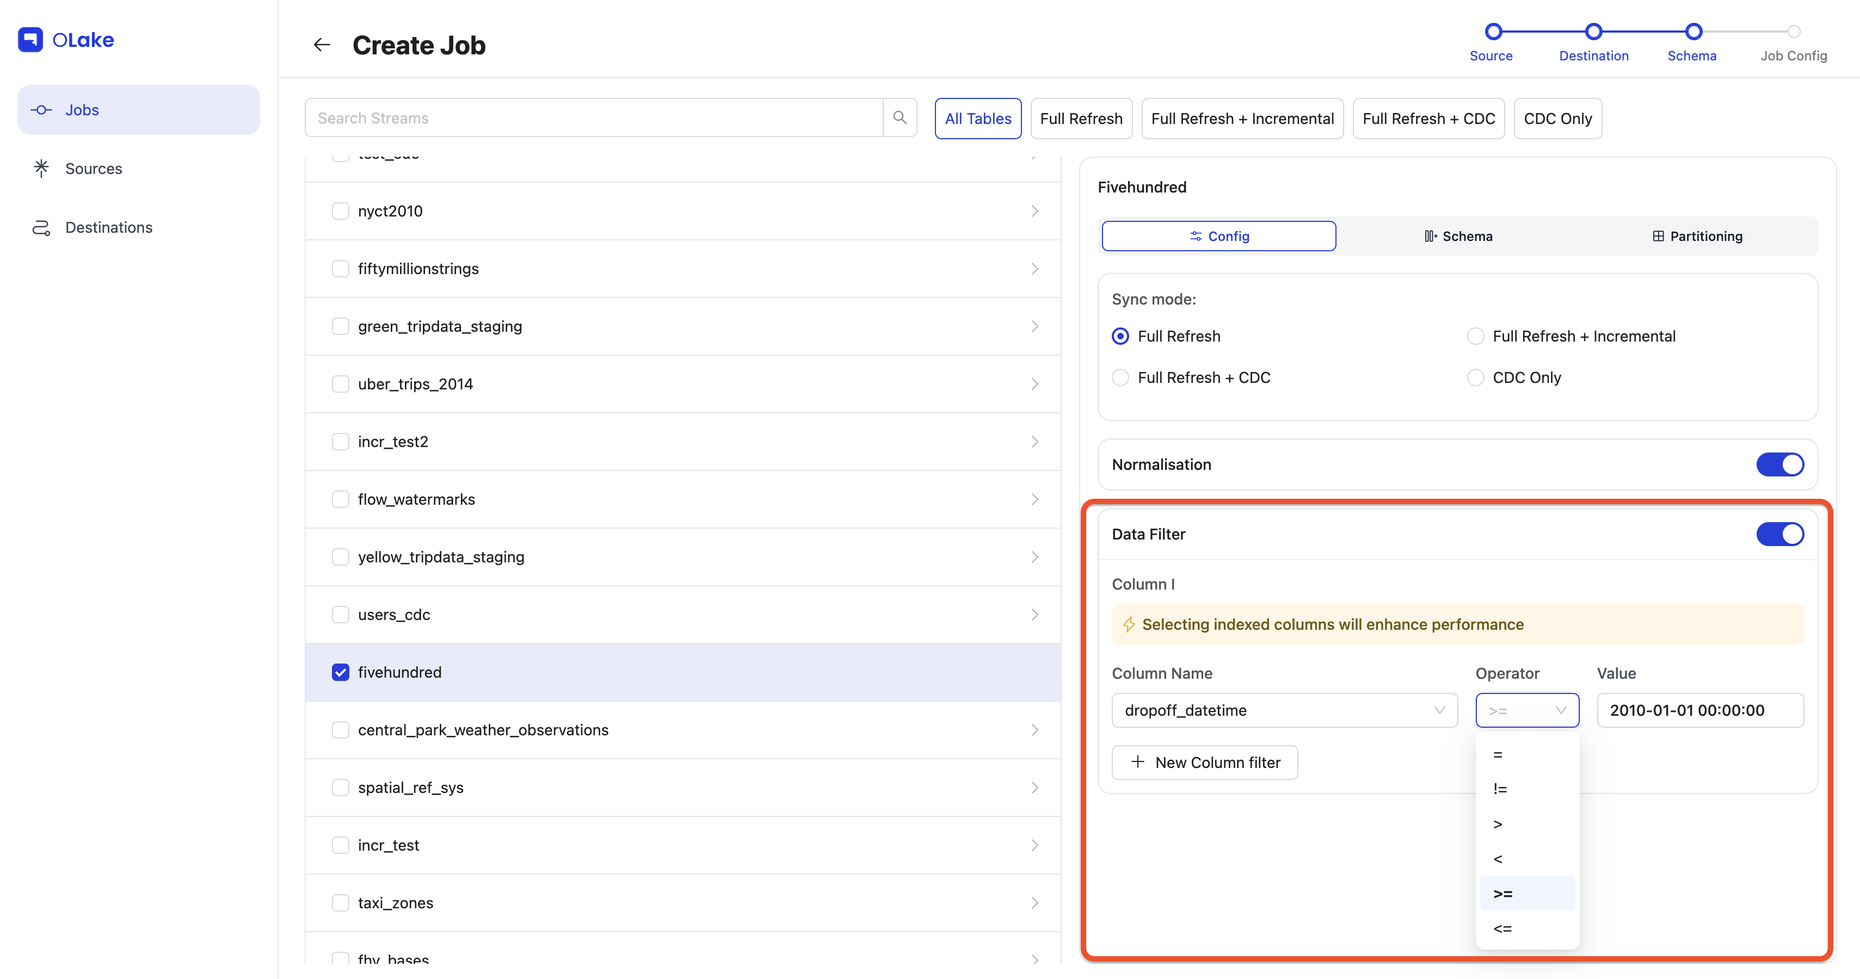Choose the = operator option

(1527, 754)
